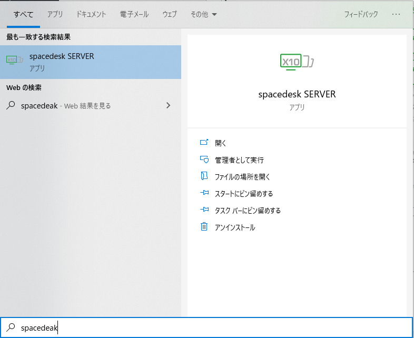414x338 pixels.
Task: Click the search magnifier icon in the search box
Action: click(x=11, y=327)
